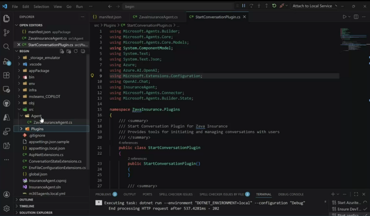Screen dimensions: 370x216
Task: Click the GitHub icon in activity bar
Action: (x=6, y=103)
